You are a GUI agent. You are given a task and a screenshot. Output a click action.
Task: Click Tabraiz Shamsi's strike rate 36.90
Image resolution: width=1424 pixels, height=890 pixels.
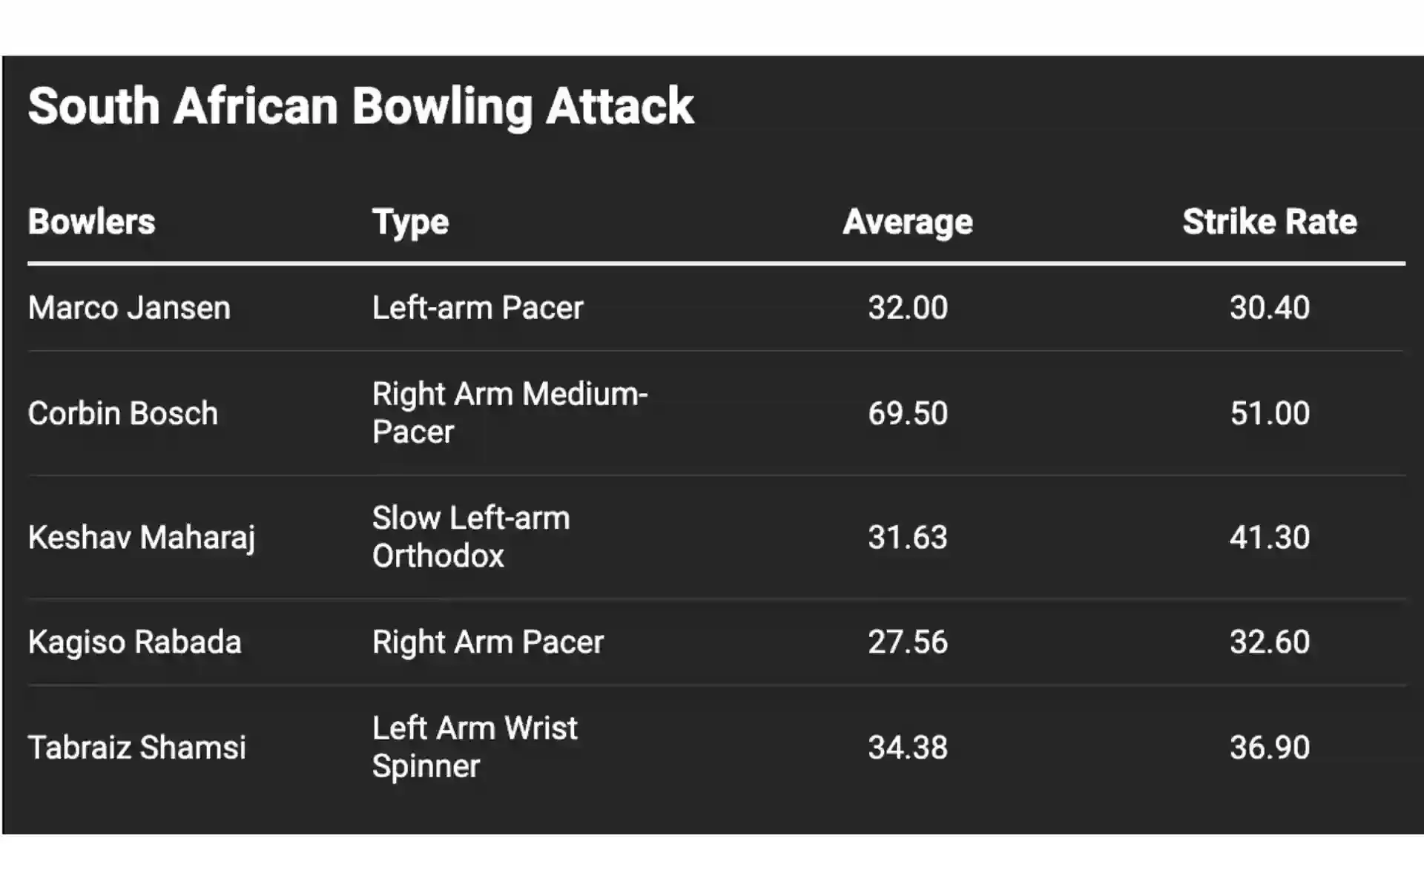click(x=1269, y=748)
